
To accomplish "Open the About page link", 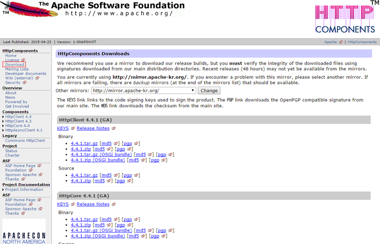I will tap(11, 93).
